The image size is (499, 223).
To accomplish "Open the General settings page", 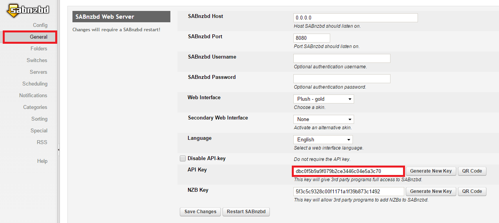I will [38, 37].
